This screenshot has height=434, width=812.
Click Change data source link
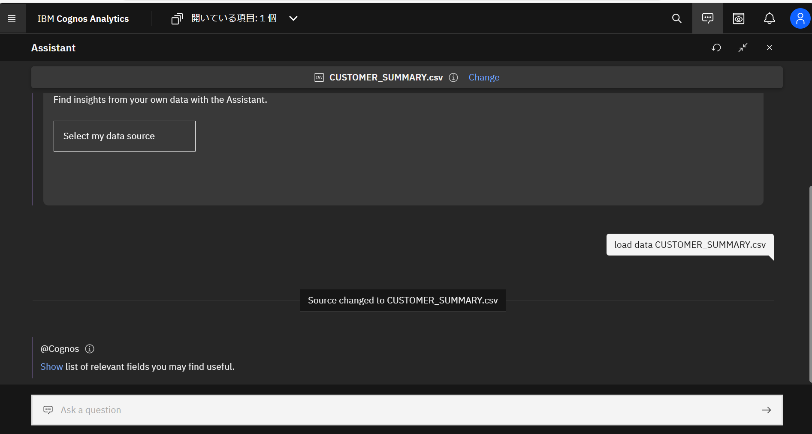484,77
